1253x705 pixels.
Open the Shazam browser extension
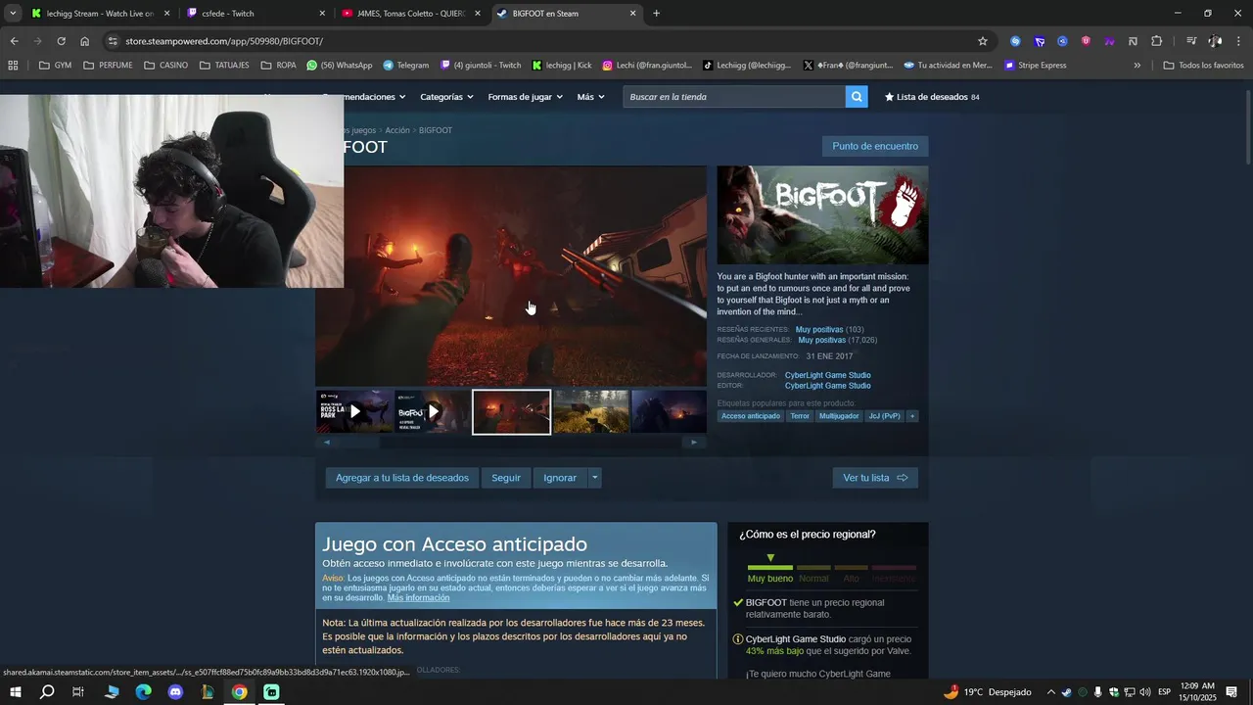[x=1015, y=41]
